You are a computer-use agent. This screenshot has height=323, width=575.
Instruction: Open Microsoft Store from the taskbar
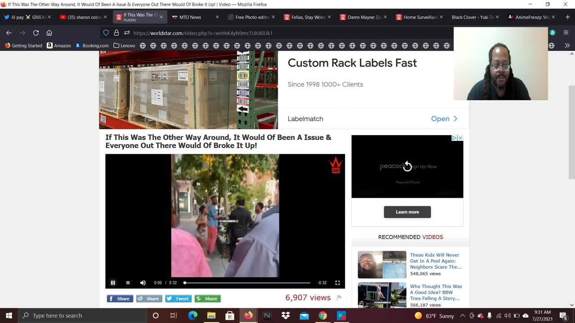230,315
